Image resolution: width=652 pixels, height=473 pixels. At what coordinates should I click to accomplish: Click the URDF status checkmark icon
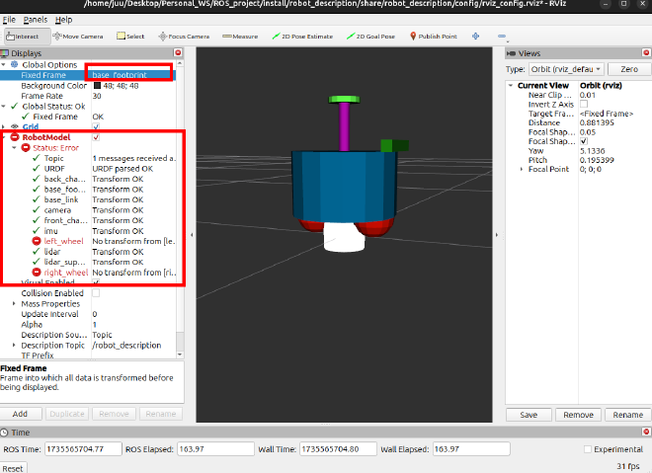point(37,168)
